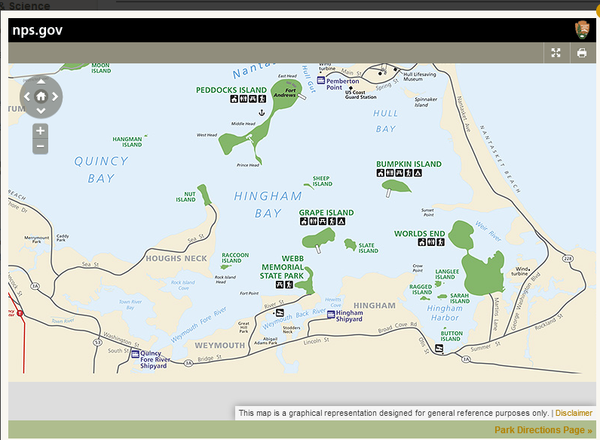Click the Pemberton Point label
The height and width of the screenshot is (440, 600).
(342, 84)
